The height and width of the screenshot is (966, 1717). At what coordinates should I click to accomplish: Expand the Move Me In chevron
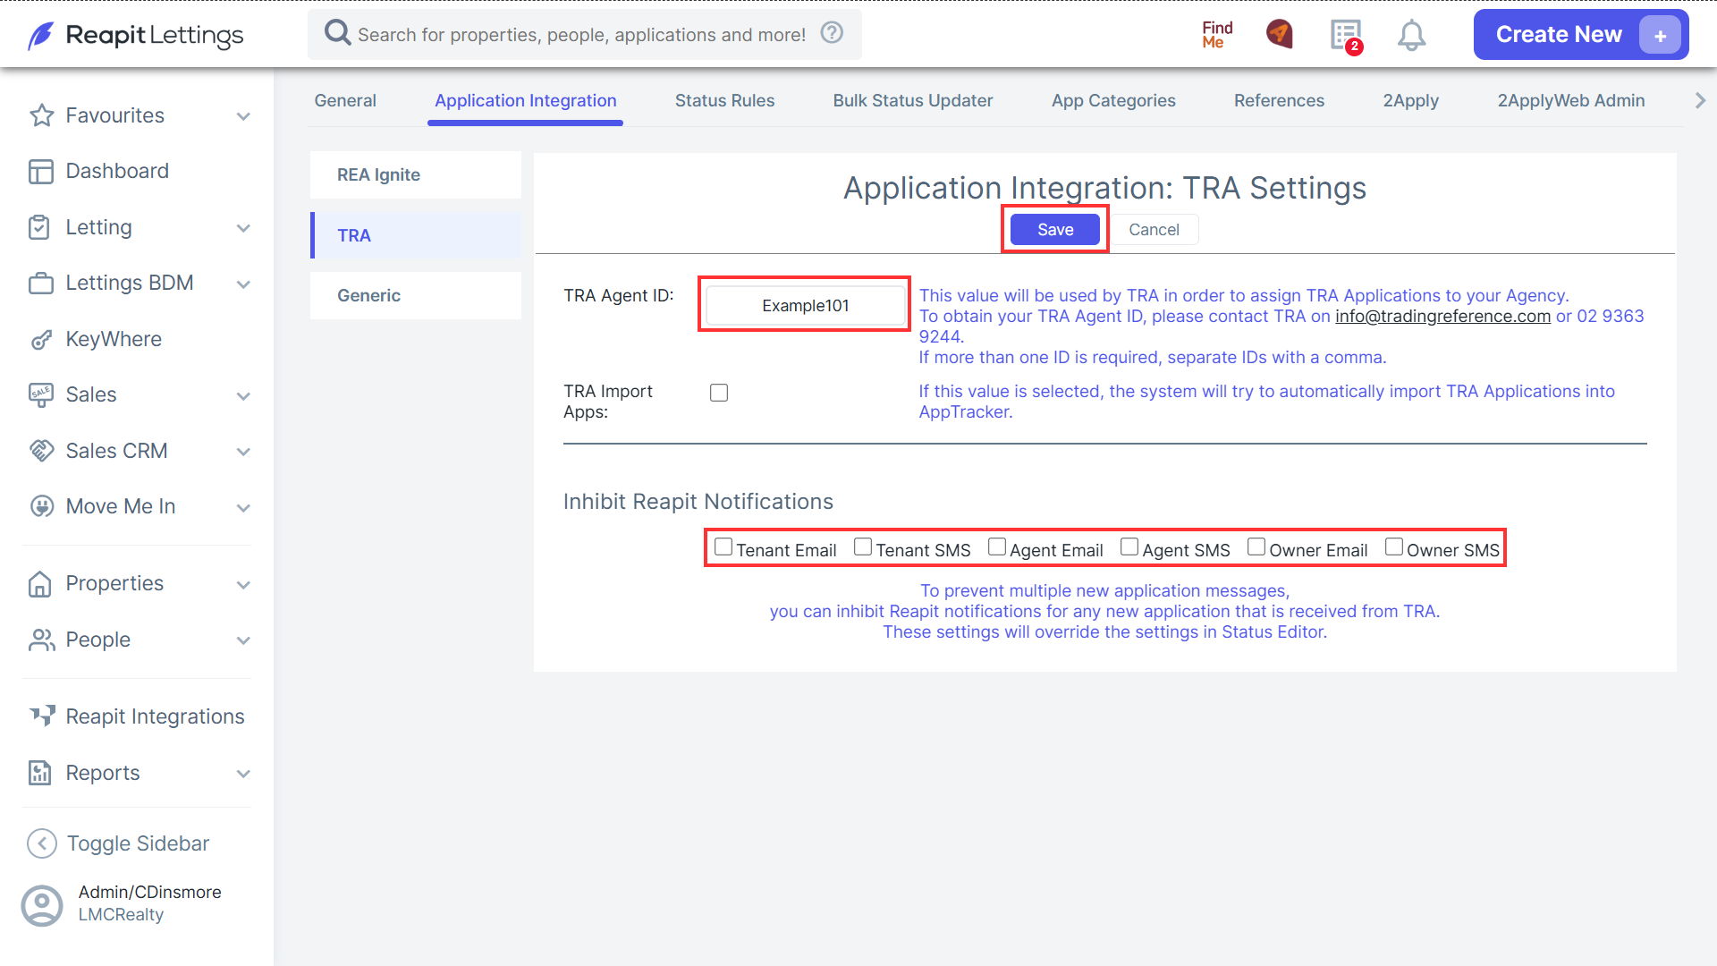tap(243, 508)
